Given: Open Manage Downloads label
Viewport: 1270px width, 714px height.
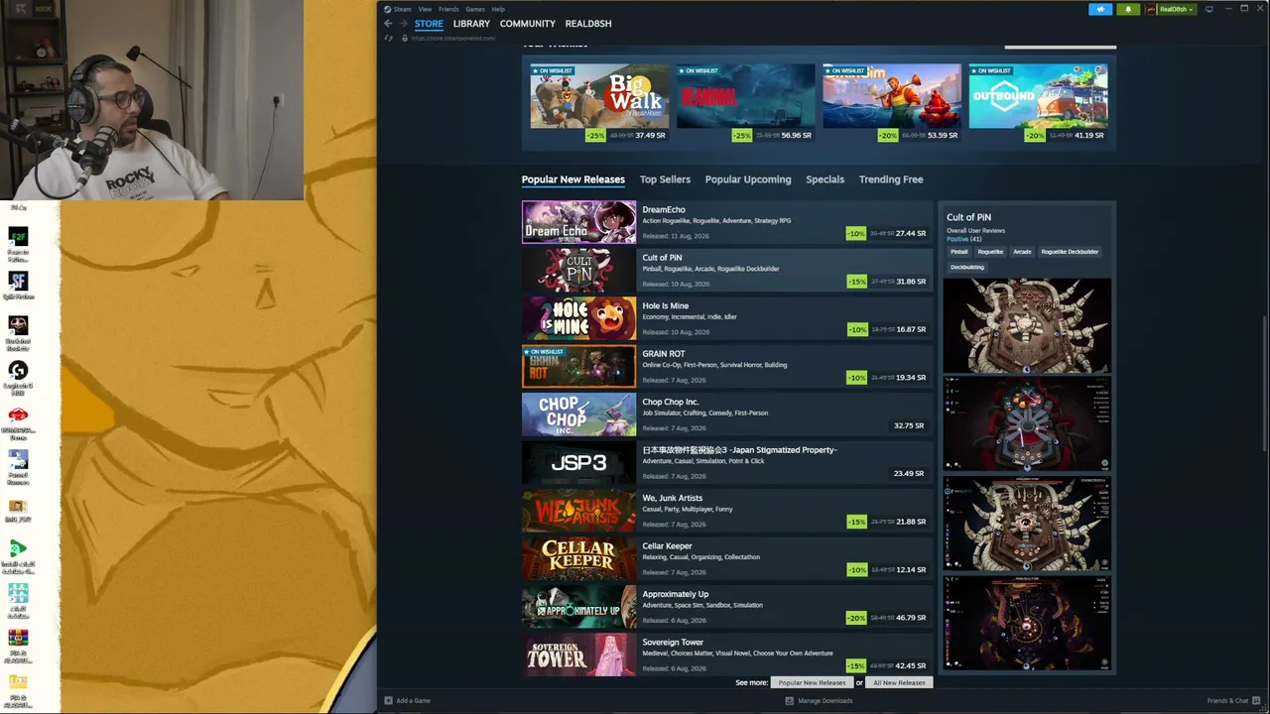Looking at the screenshot, I should coord(825,701).
